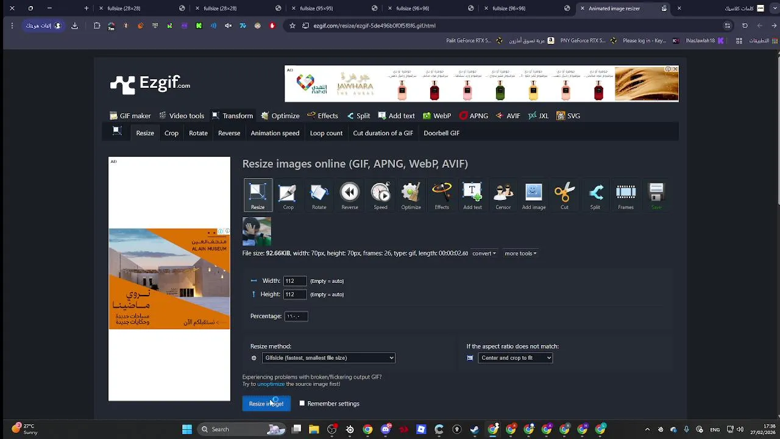
Task: Open AVIF tools menu
Action: click(x=508, y=116)
